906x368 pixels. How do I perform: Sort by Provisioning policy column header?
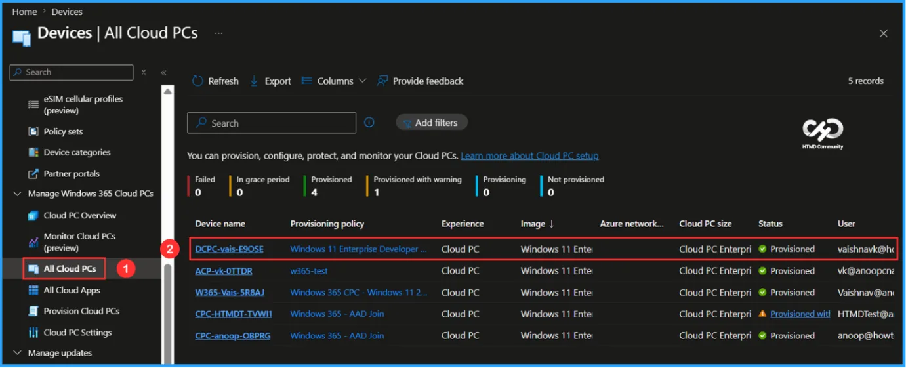(327, 224)
